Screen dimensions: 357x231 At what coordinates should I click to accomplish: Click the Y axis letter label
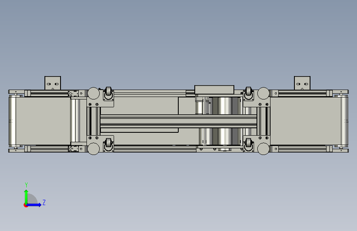tap(26, 185)
